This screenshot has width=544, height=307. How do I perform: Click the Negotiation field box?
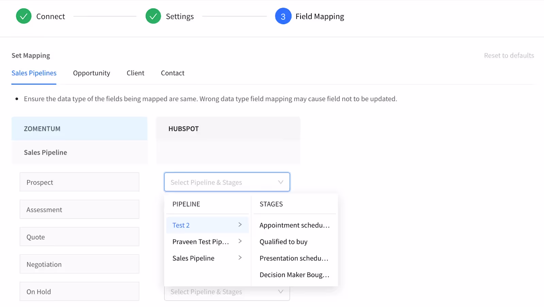pos(80,264)
